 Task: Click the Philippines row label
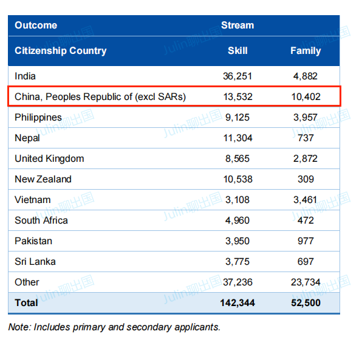click(38, 118)
